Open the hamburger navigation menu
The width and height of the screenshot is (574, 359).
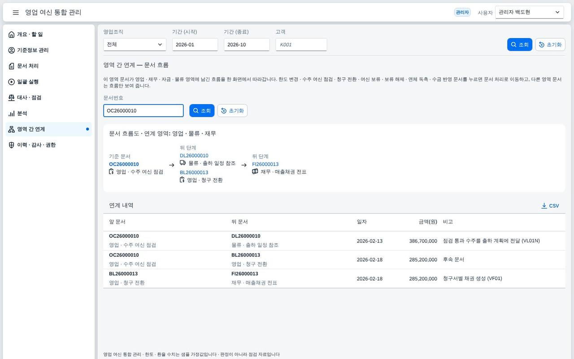(16, 13)
